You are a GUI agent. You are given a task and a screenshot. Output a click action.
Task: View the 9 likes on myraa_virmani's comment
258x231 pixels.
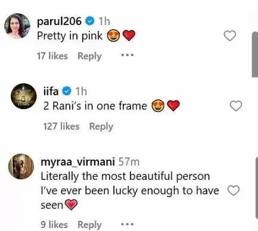[54, 224]
